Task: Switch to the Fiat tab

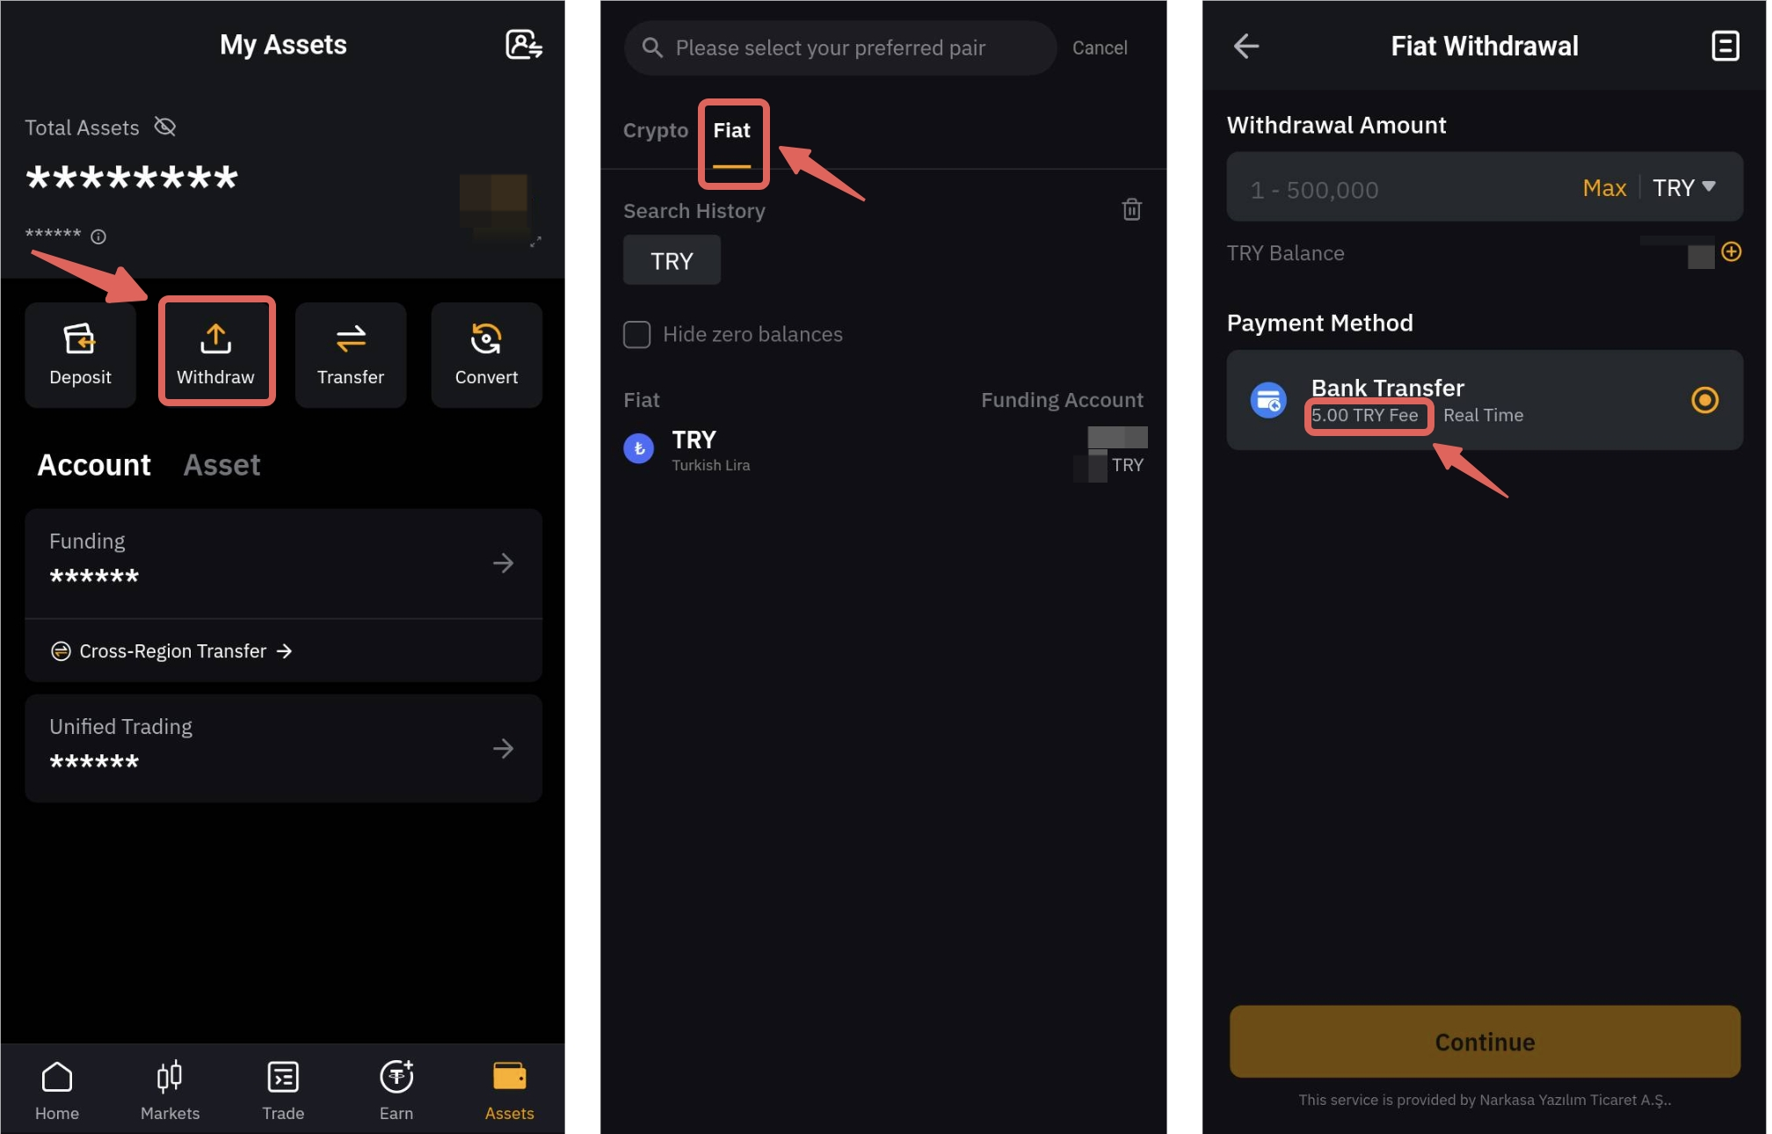Action: click(731, 130)
